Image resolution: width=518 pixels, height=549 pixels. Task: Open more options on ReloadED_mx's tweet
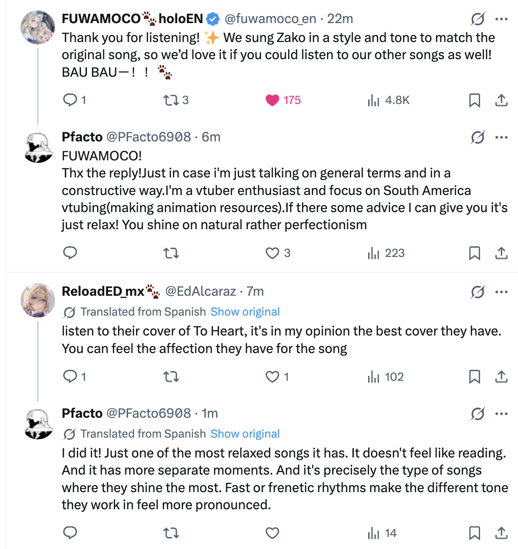pos(501,292)
